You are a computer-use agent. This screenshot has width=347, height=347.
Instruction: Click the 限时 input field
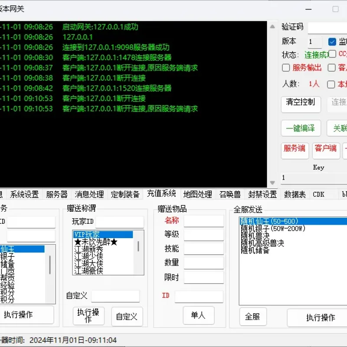click(203, 278)
